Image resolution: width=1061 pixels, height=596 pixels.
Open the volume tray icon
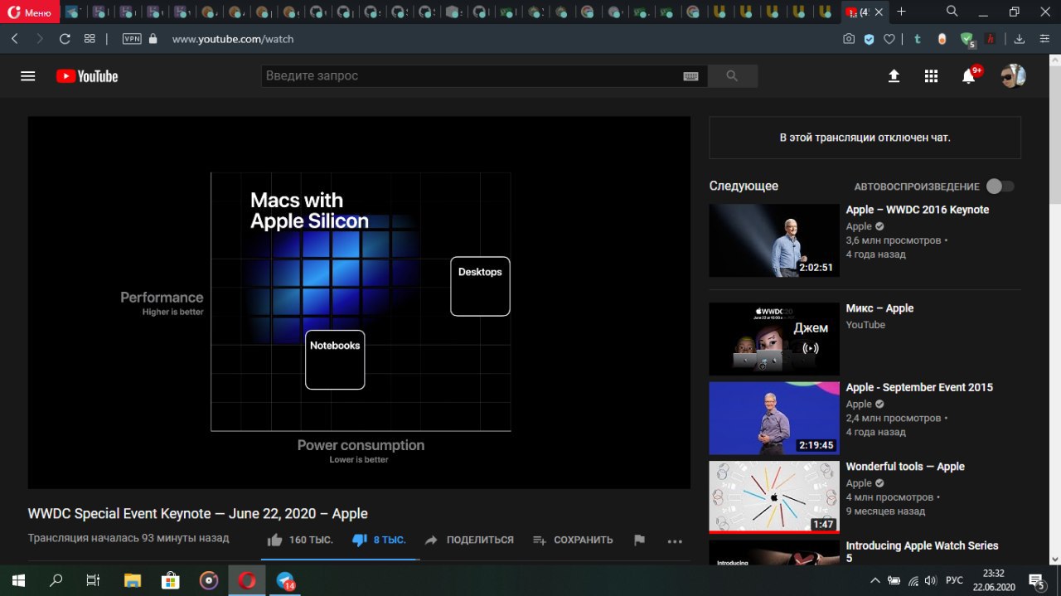pos(931,580)
